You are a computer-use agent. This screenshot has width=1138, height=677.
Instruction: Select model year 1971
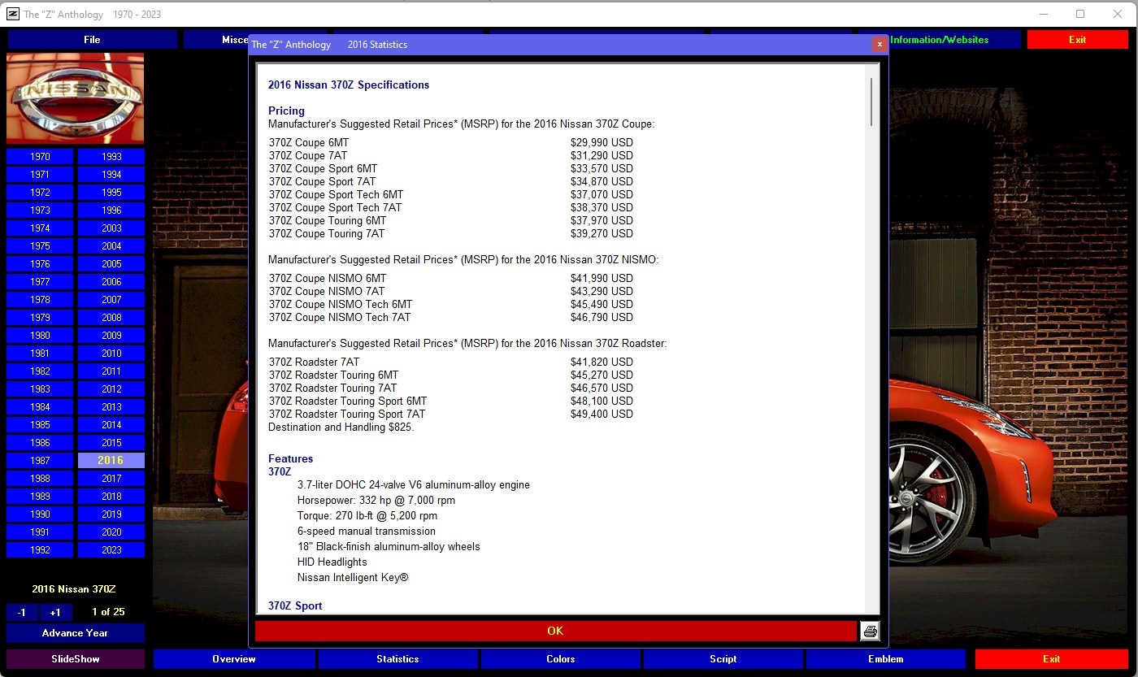(40, 175)
